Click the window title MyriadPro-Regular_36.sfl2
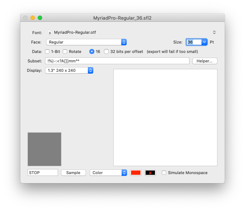 pos(122,18)
